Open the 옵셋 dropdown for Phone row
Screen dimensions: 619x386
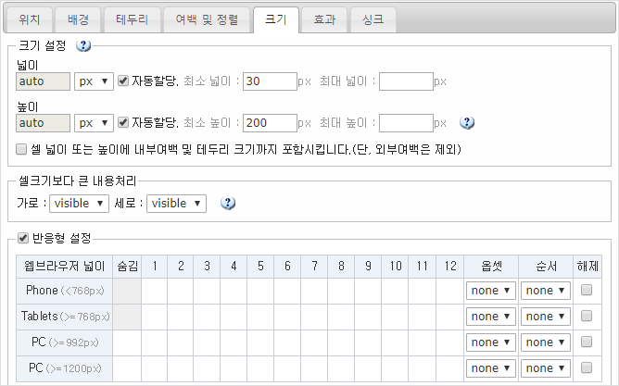[x=490, y=291]
